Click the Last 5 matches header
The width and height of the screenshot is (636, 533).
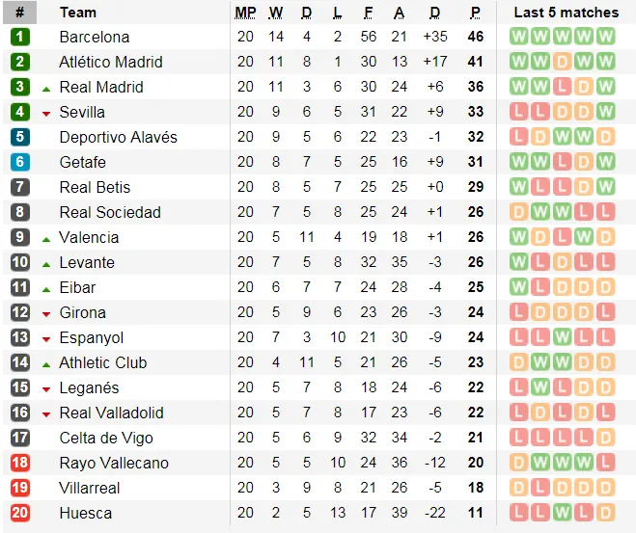pyautogui.click(x=566, y=13)
